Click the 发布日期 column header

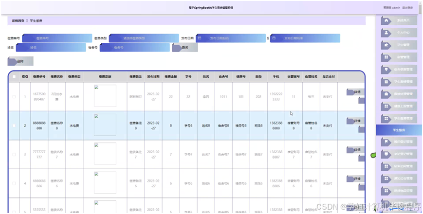tap(153, 76)
